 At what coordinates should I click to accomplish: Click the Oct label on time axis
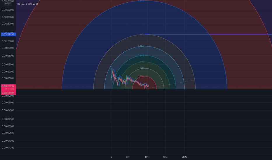click(128, 157)
